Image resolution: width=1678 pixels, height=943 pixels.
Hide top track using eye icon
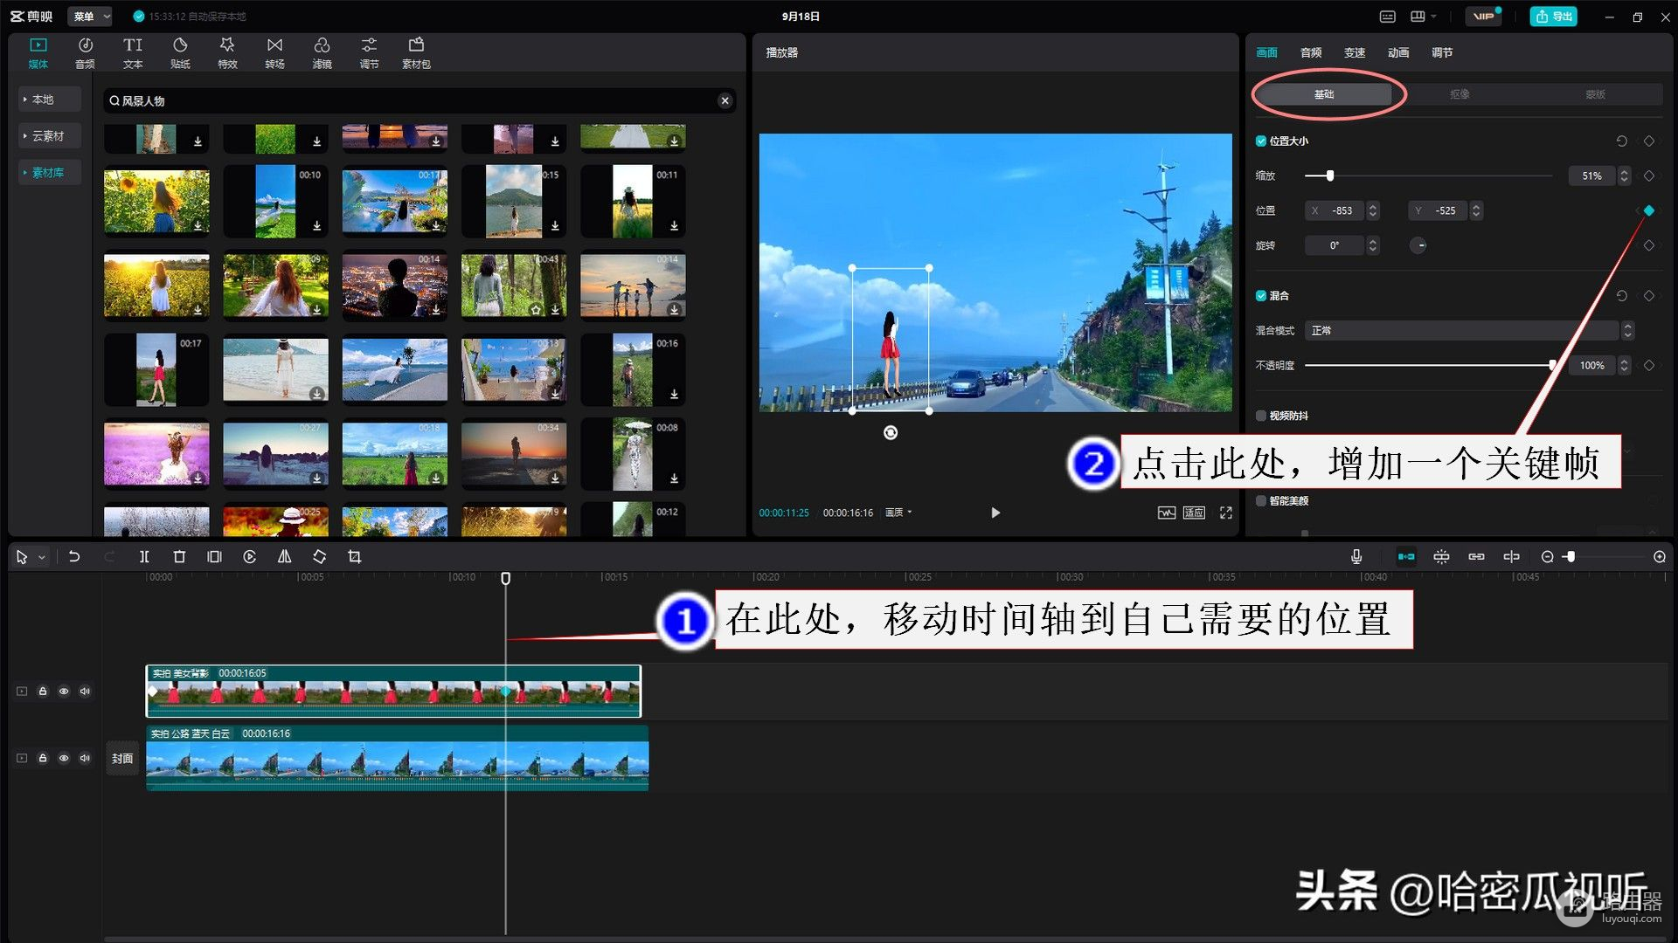tap(64, 692)
